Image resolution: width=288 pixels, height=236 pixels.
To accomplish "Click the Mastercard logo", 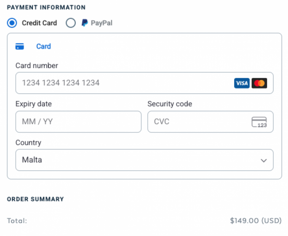I will (259, 83).
